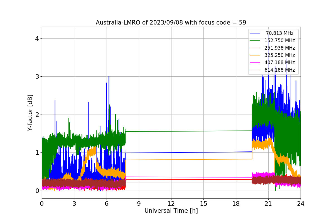
Task: Click x-axis tick label '18'
Action: click(x=236, y=203)
